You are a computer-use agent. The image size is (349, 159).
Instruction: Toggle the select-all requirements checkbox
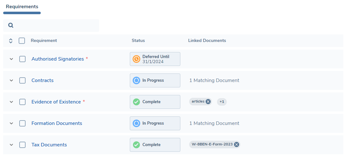[22, 41]
